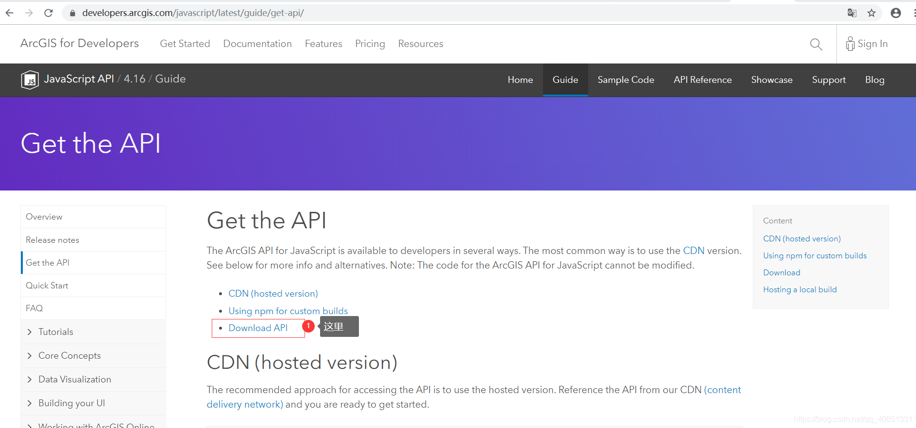The width and height of the screenshot is (916, 428).
Task: Jump to Download in Content panel
Action: tap(781, 272)
